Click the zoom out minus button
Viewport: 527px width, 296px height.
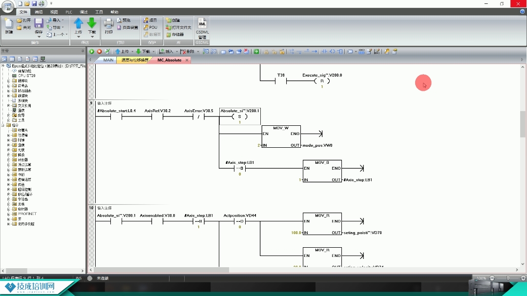click(x=492, y=278)
